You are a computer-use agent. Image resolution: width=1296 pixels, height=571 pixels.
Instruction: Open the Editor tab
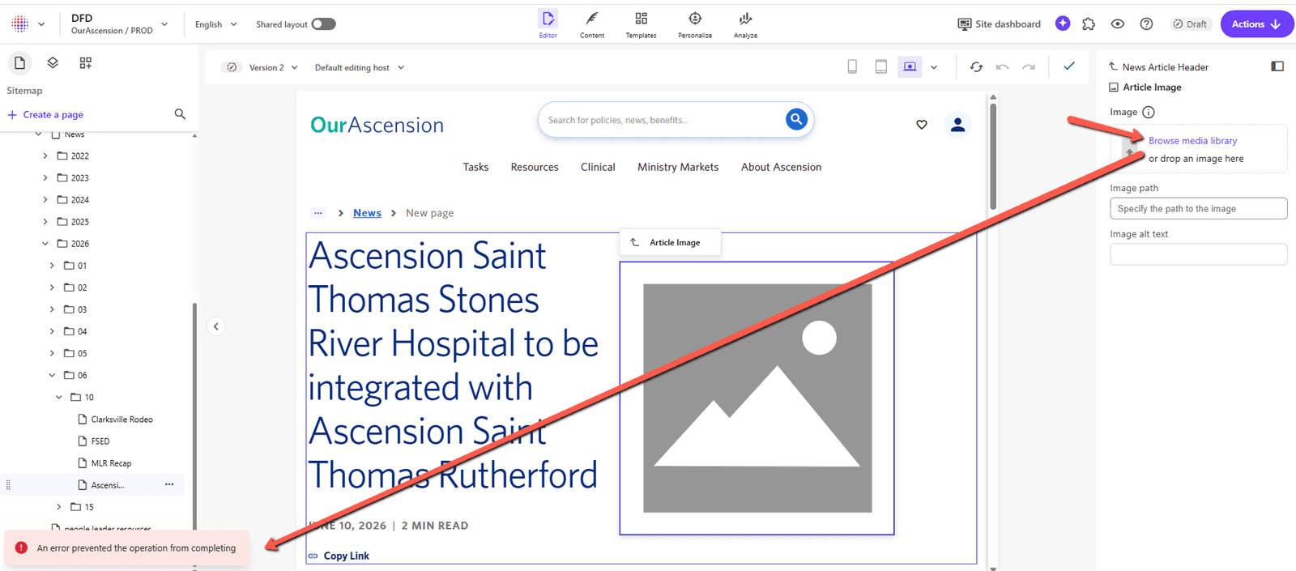pyautogui.click(x=548, y=24)
